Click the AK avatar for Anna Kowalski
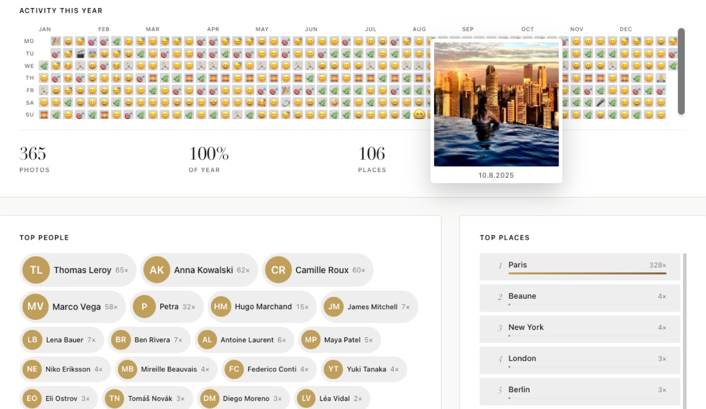706x409 pixels. click(x=157, y=270)
